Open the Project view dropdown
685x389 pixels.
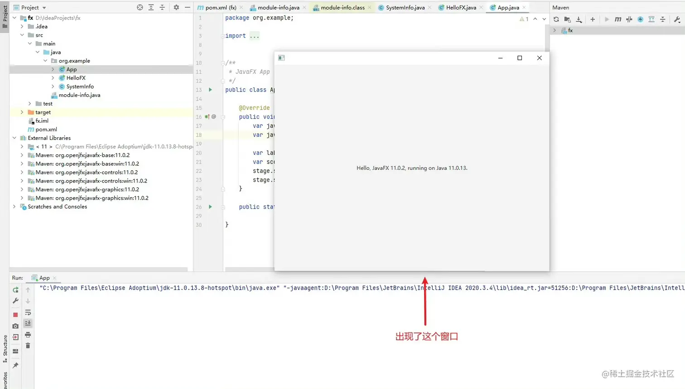[30, 7]
